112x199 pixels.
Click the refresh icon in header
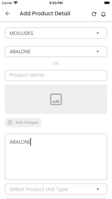pos(94,14)
